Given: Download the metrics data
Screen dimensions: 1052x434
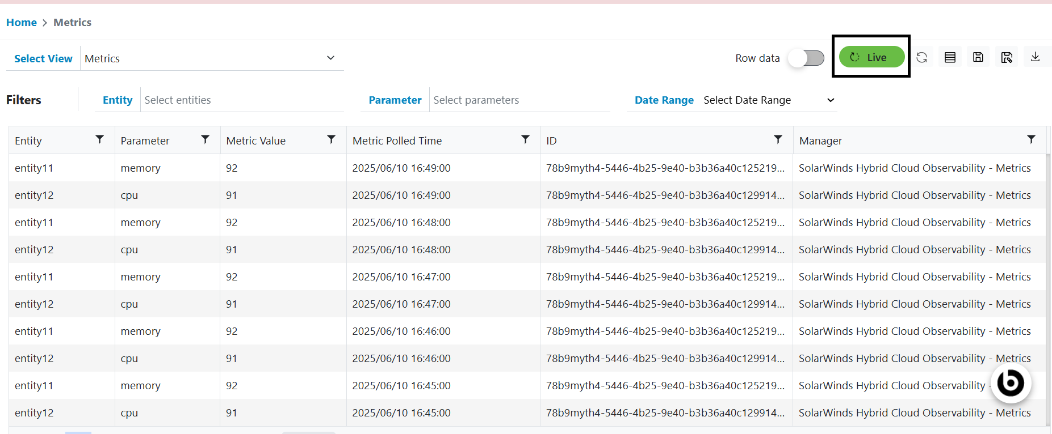Looking at the screenshot, I should [x=1035, y=57].
